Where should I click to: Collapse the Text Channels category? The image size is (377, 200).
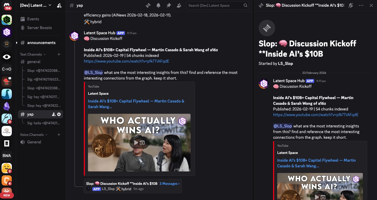click(33, 54)
